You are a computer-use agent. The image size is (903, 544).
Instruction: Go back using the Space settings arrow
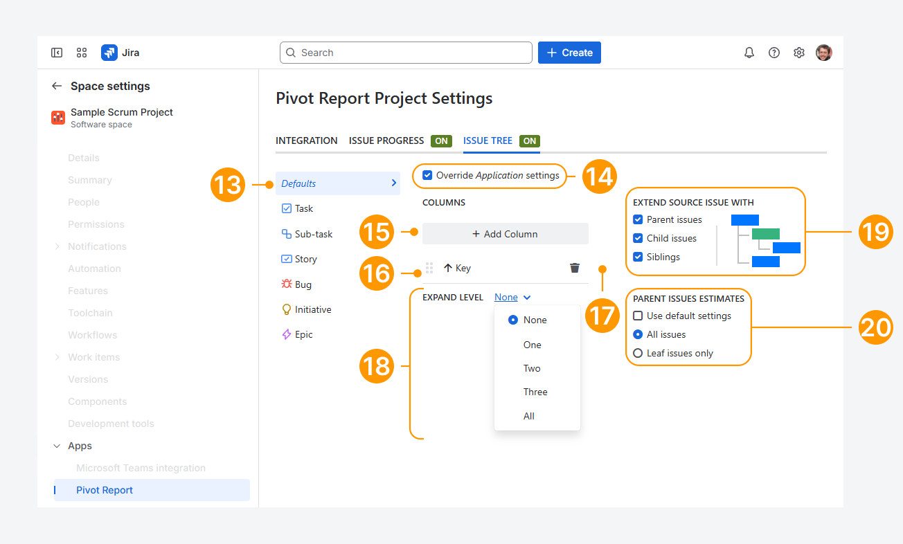[57, 86]
